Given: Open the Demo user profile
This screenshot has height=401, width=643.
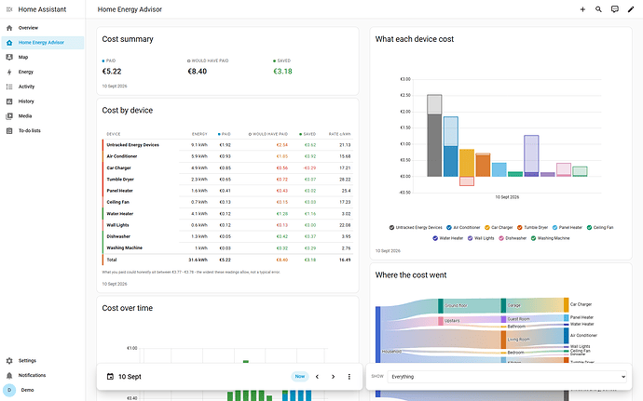Looking at the screenshot, I should (x=43, y=390).
